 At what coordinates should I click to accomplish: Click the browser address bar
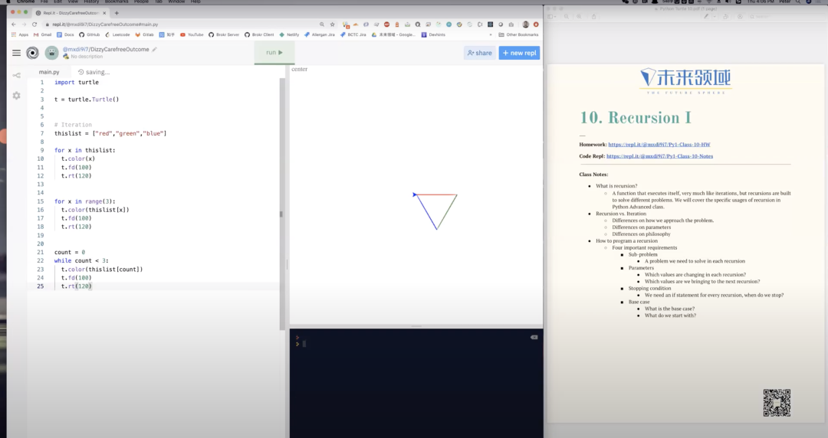tap(192, 25)
